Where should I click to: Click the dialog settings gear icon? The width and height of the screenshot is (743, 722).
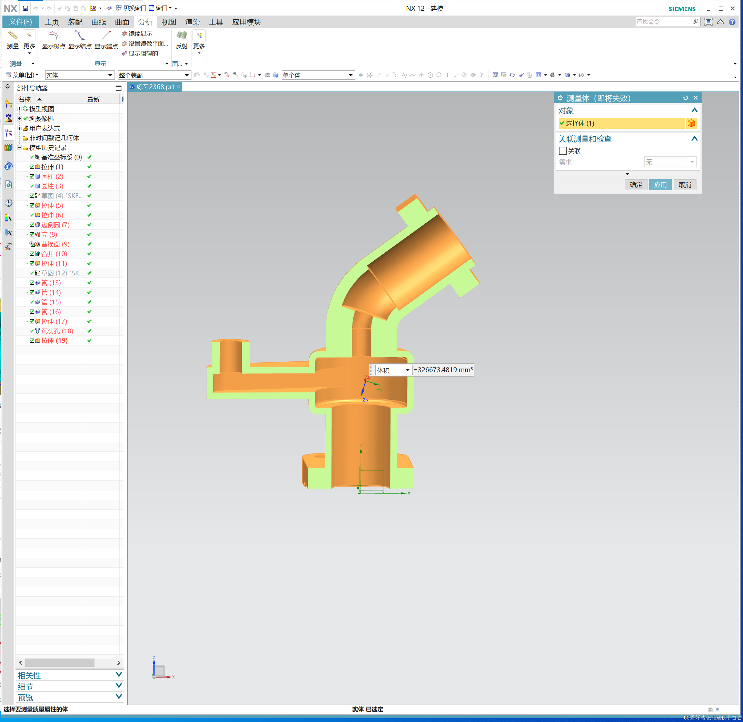click(560, 98)
